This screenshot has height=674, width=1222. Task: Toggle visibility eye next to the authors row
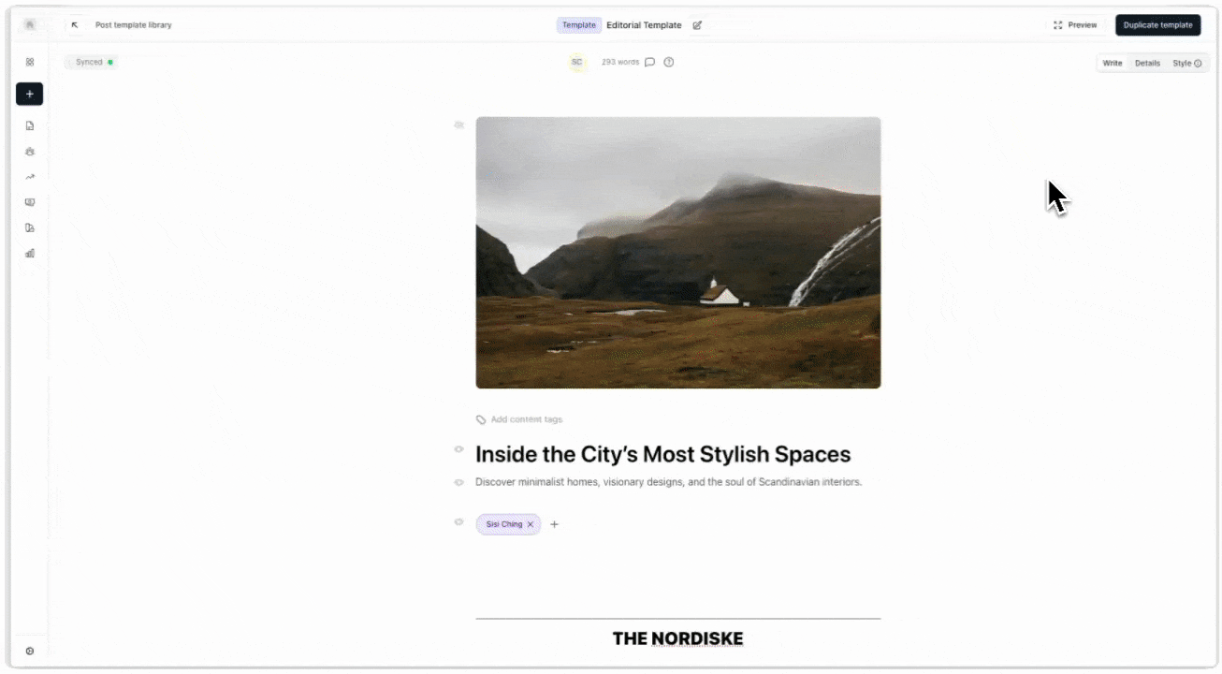(x=458, y=522)
